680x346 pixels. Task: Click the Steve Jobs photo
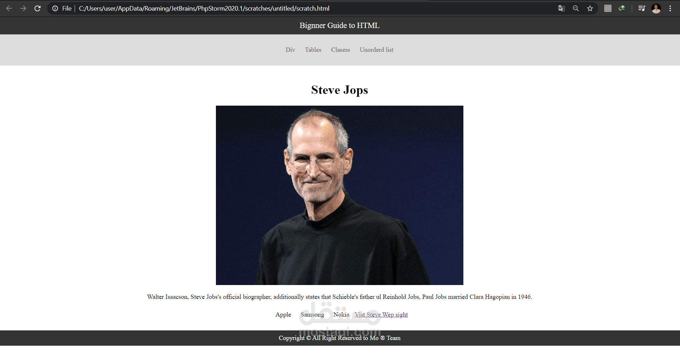[339, 195]
